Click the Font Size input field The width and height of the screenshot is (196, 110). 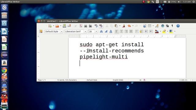(x=92, y=31)
